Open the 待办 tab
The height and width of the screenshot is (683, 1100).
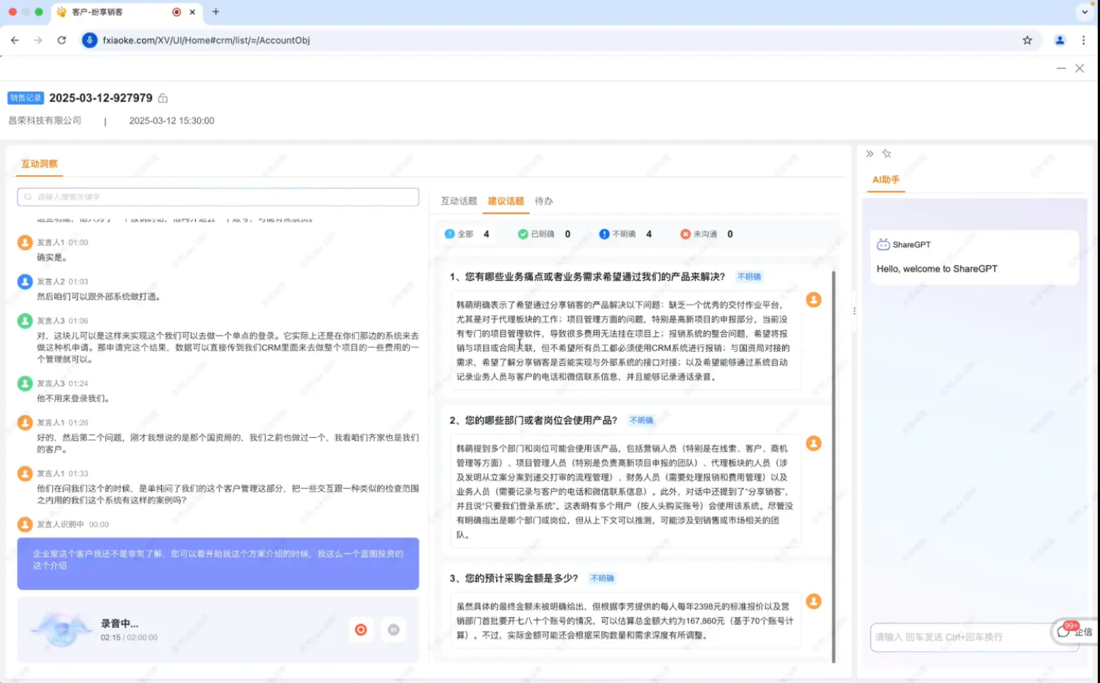tap(544, 201)
